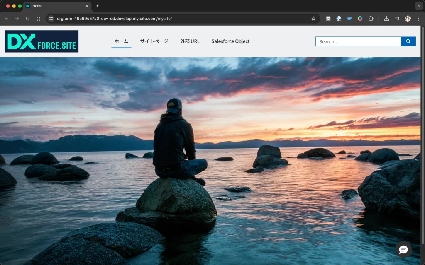This screenshot has height=265, width=425.
Task: Click into the Search... input field
Action: point(358,41)
